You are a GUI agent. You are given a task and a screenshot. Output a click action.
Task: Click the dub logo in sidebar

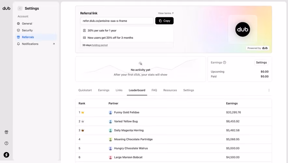[x=7, y=8]
